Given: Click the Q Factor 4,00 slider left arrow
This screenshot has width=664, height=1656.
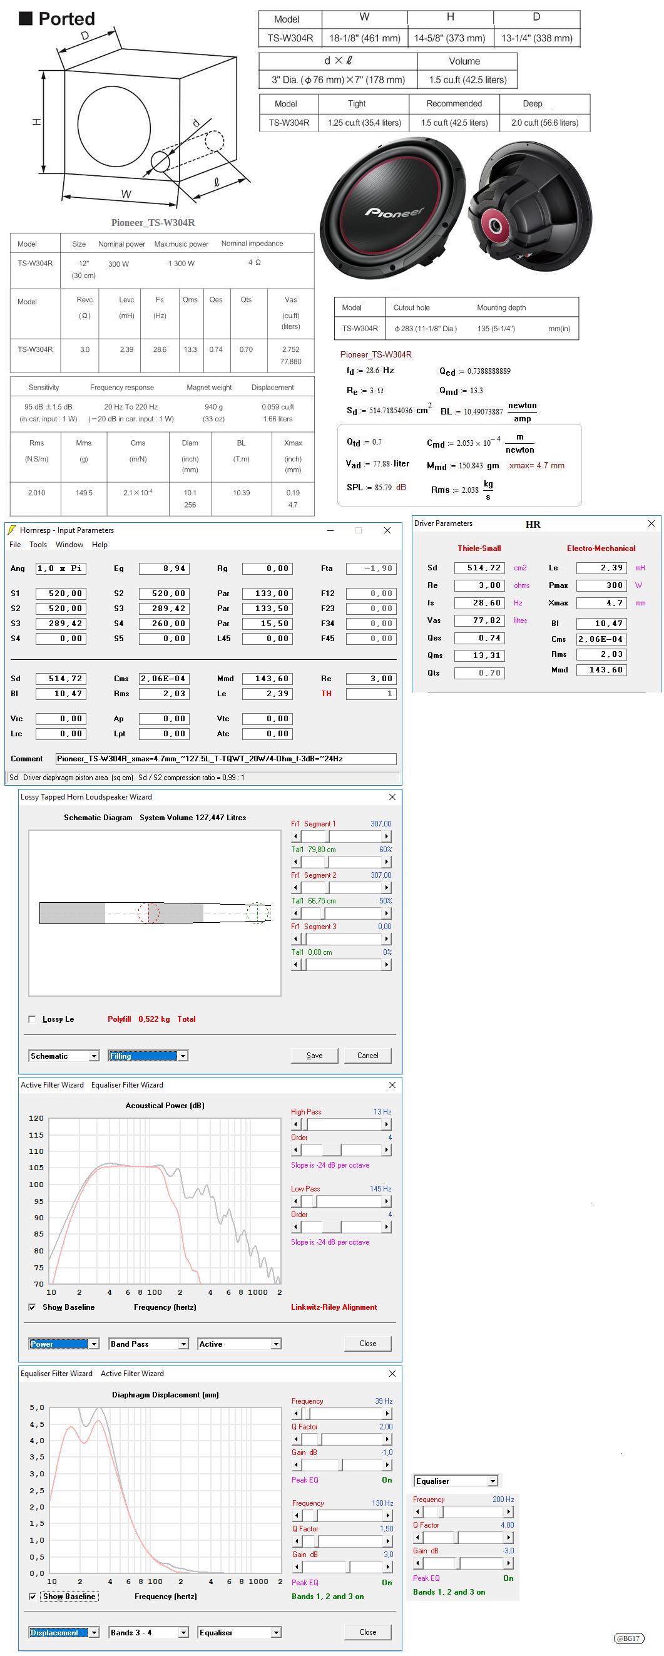Looking at the screenshot, I should pyautogui.click(x=417, y=1538).
